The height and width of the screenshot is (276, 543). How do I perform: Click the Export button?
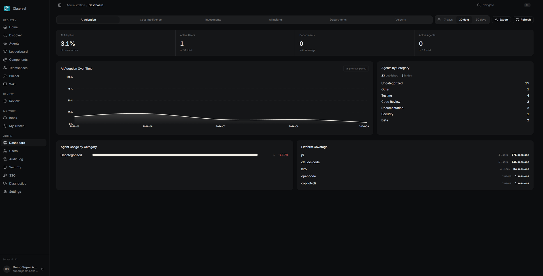[x=501, y=20]
